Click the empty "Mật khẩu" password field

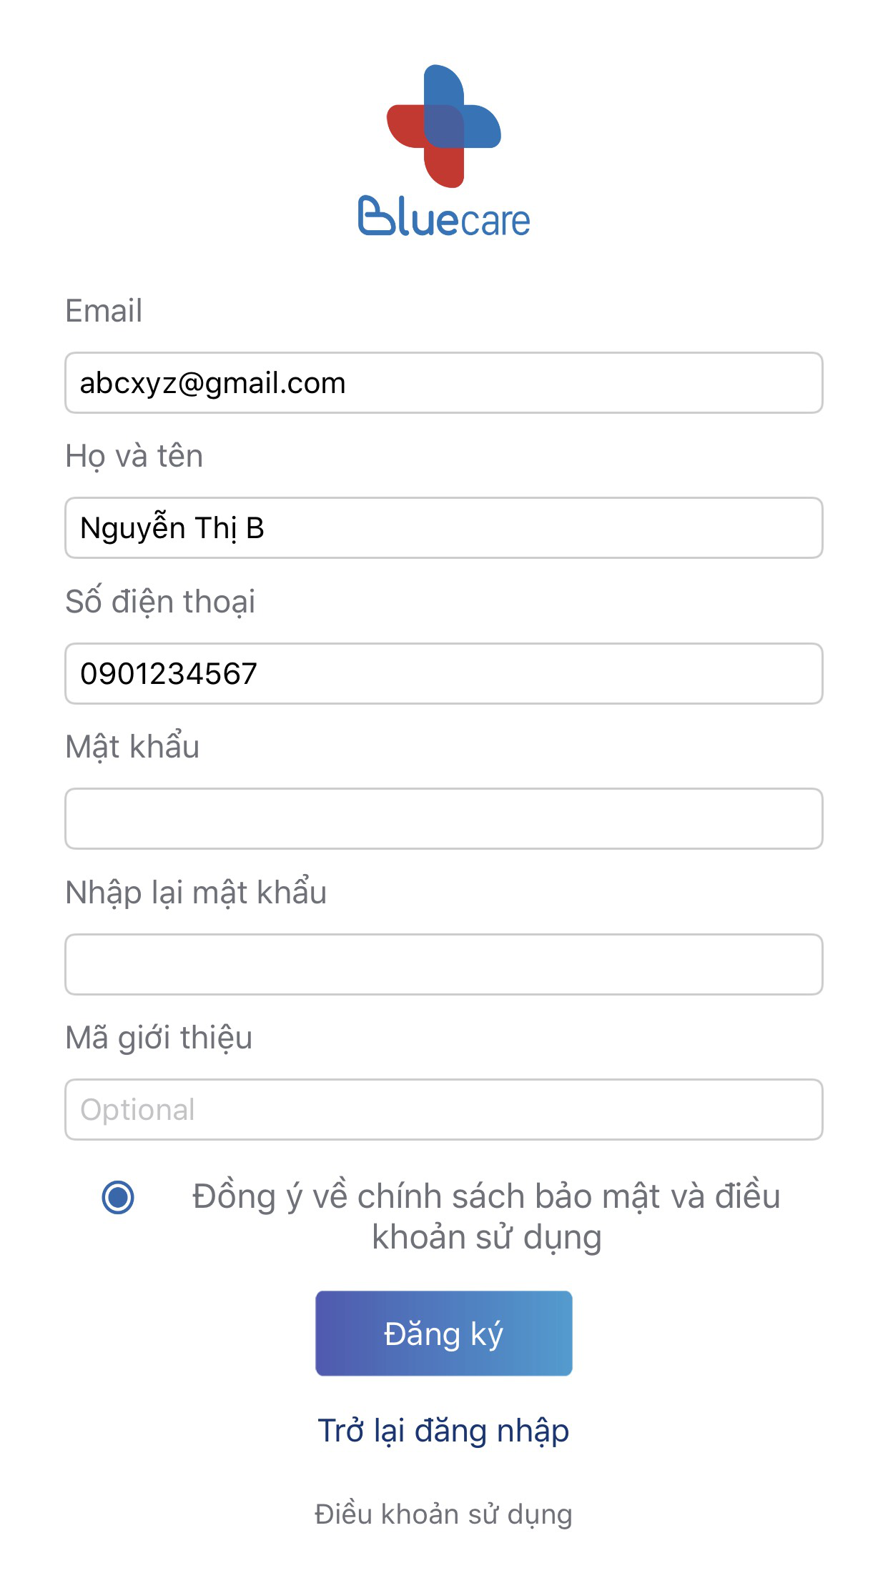[x=443, y=819]
